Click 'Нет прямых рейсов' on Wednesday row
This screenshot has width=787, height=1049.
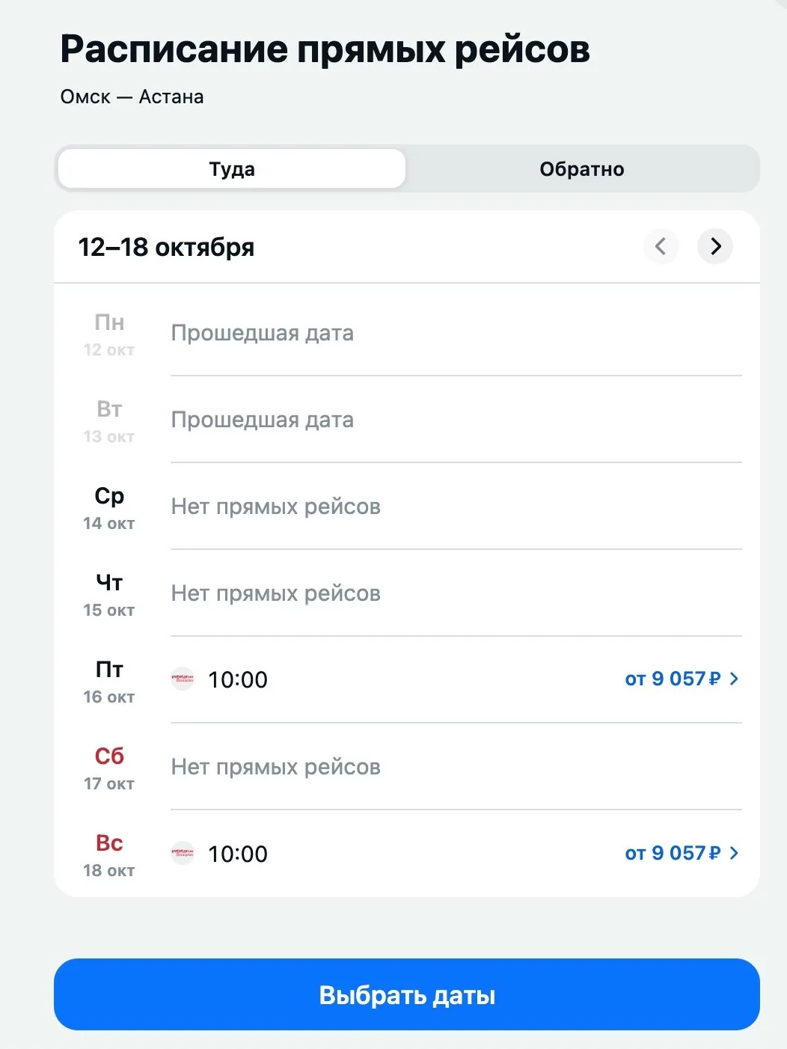pos(276,507)
